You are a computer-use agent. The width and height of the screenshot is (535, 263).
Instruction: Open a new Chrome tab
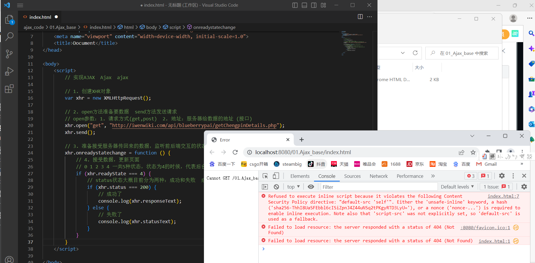[301, 140]
